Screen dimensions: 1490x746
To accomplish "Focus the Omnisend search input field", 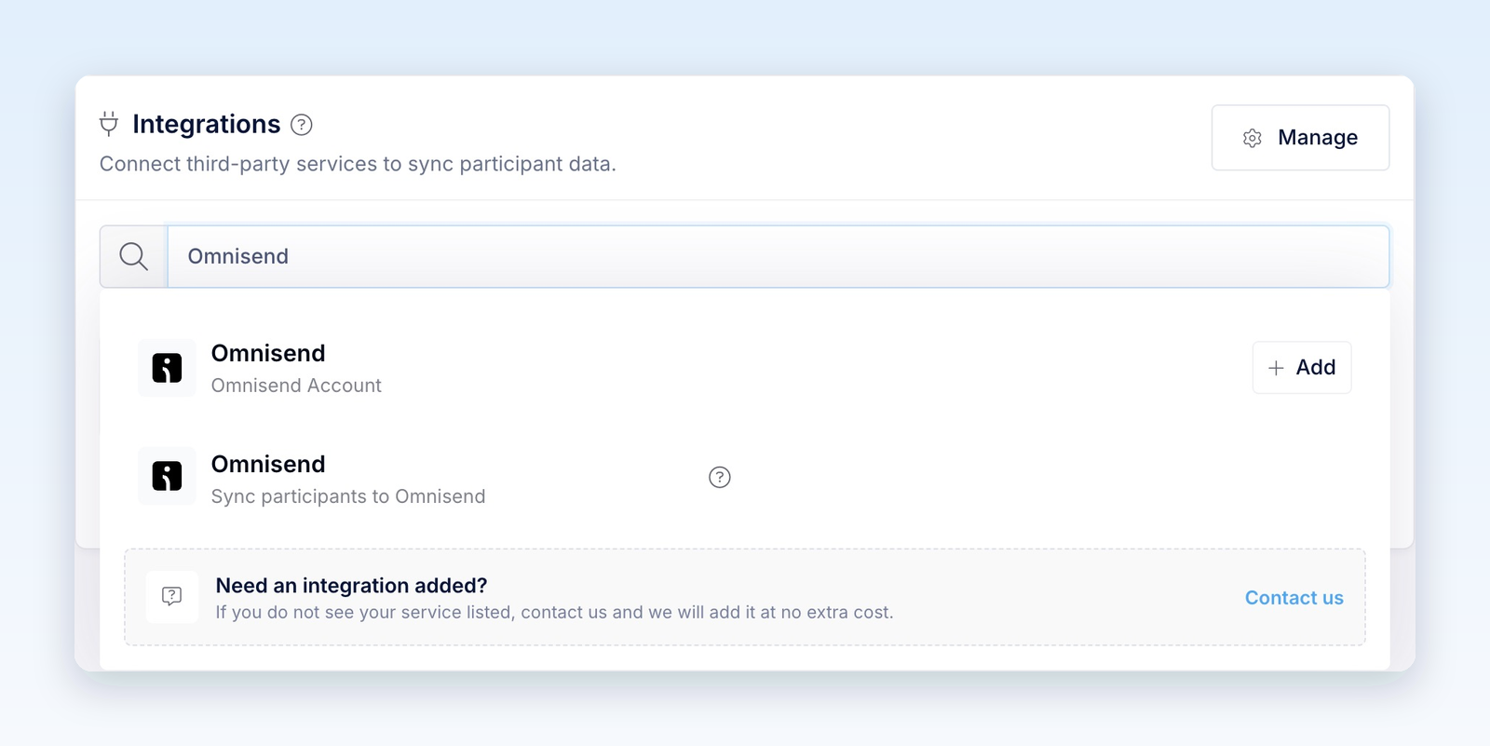I will pos(779,256).
